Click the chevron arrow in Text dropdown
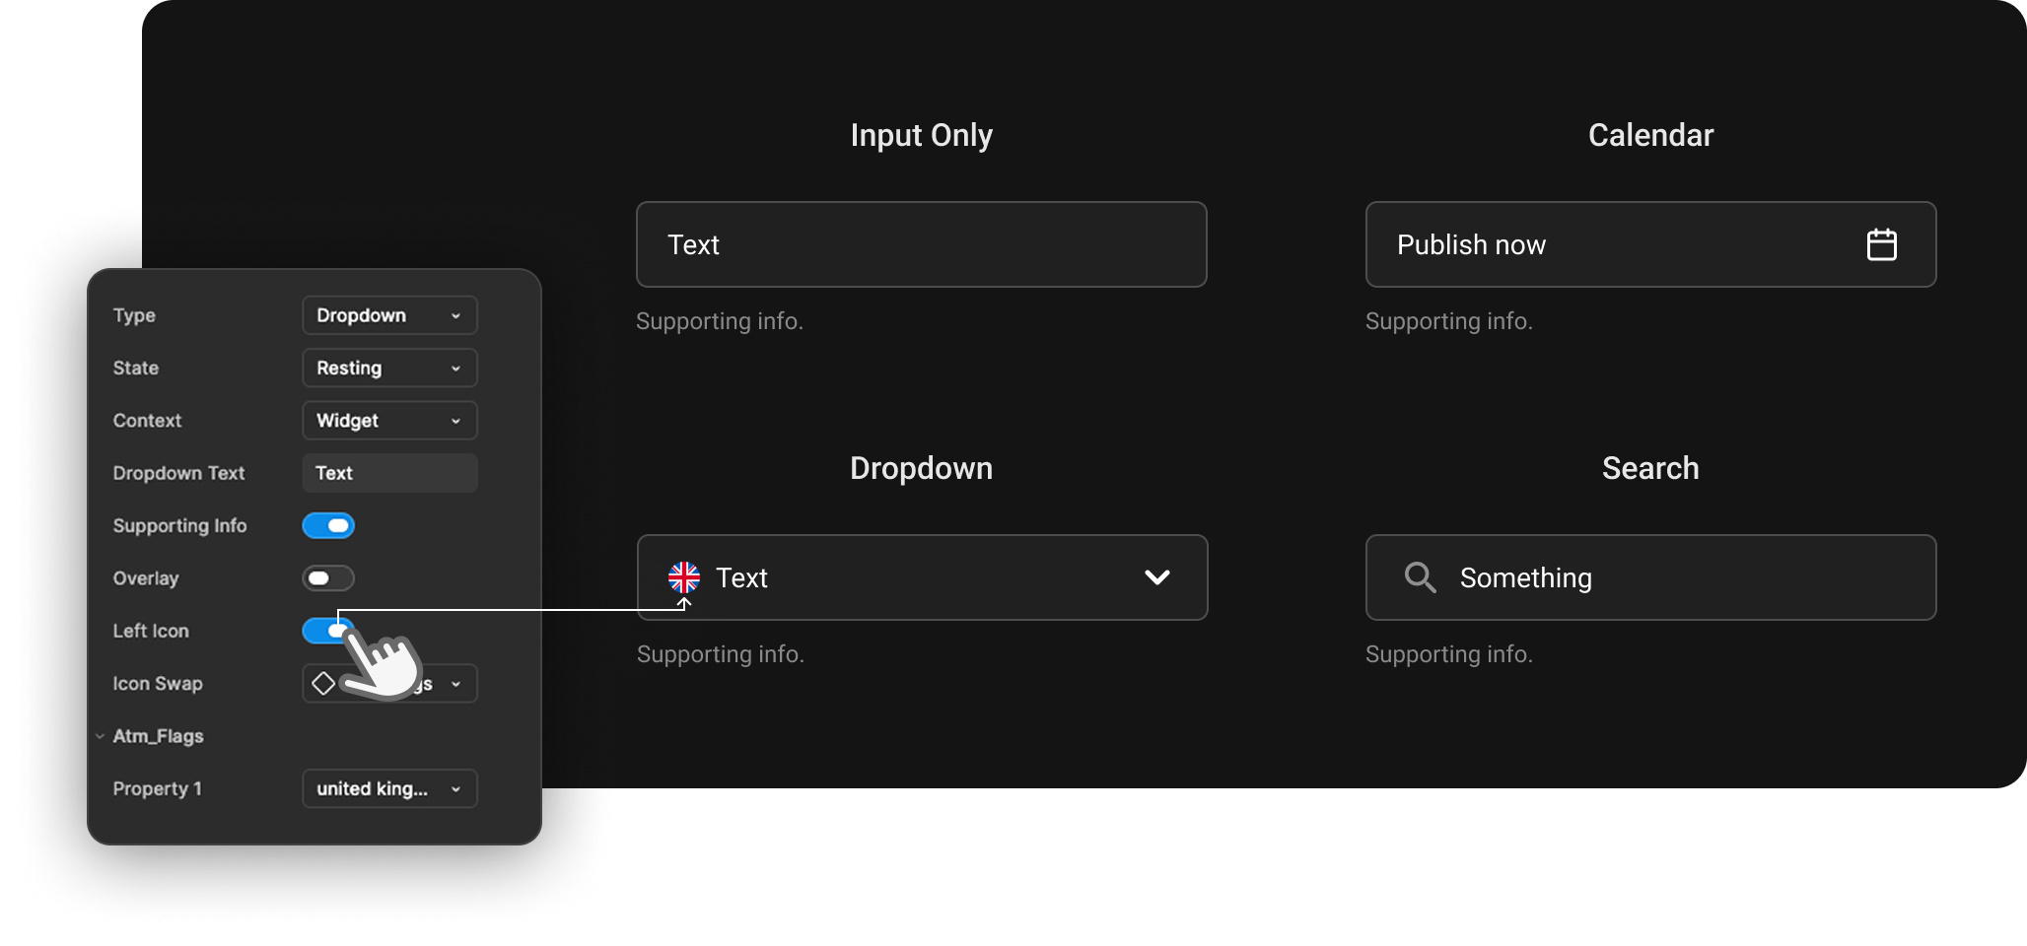 point(1156,577)
